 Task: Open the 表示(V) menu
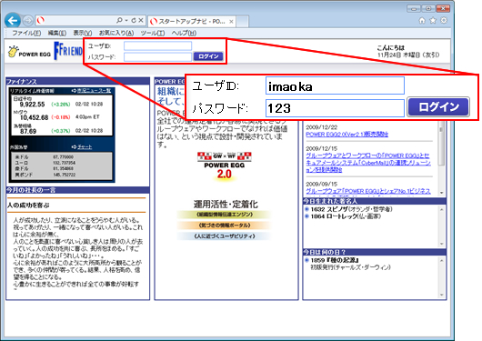(x=83, y=33)
